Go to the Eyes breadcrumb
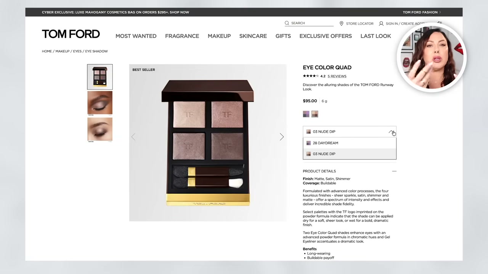 point(77,51)
